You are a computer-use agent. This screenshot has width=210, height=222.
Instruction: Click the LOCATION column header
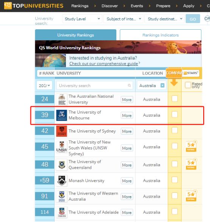pyautogui.click(x=152, y=73)
